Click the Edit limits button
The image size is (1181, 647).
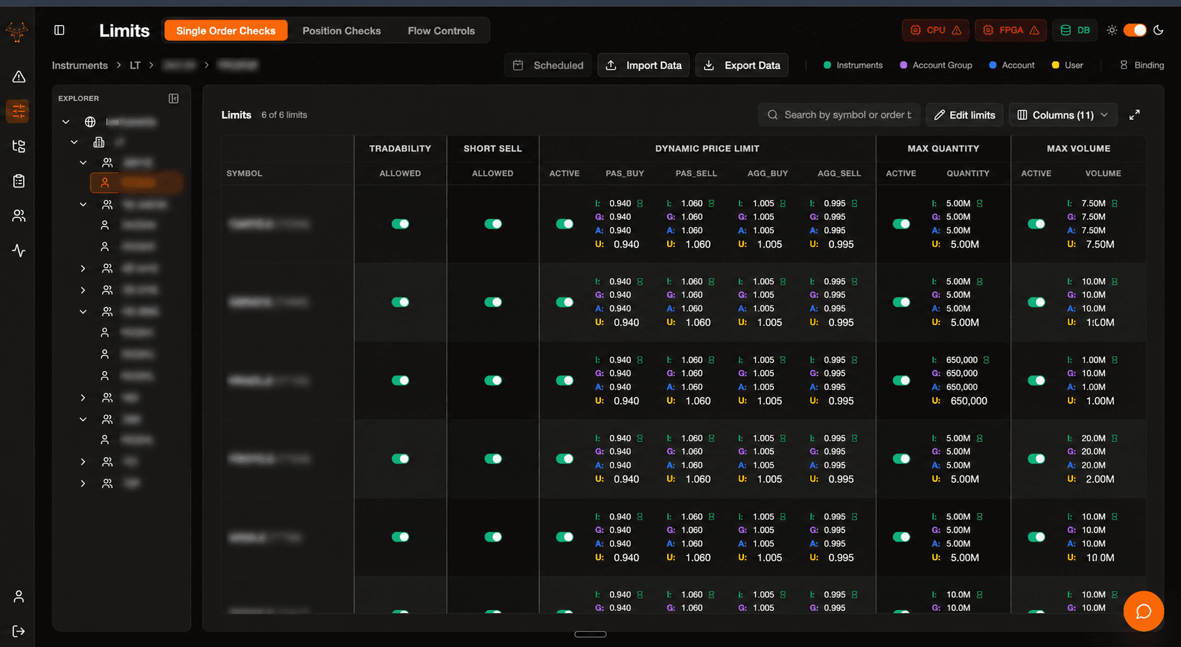[965, 115]
